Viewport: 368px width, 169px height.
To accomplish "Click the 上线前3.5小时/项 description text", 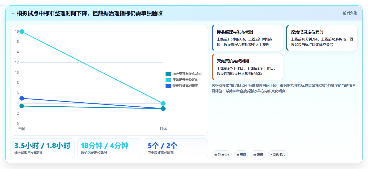I will click(x=245, y=42).
